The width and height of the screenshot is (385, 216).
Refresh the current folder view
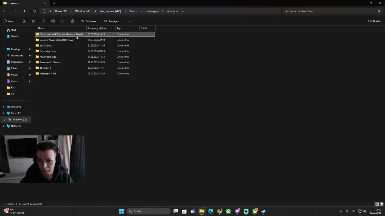pos(34,11)
